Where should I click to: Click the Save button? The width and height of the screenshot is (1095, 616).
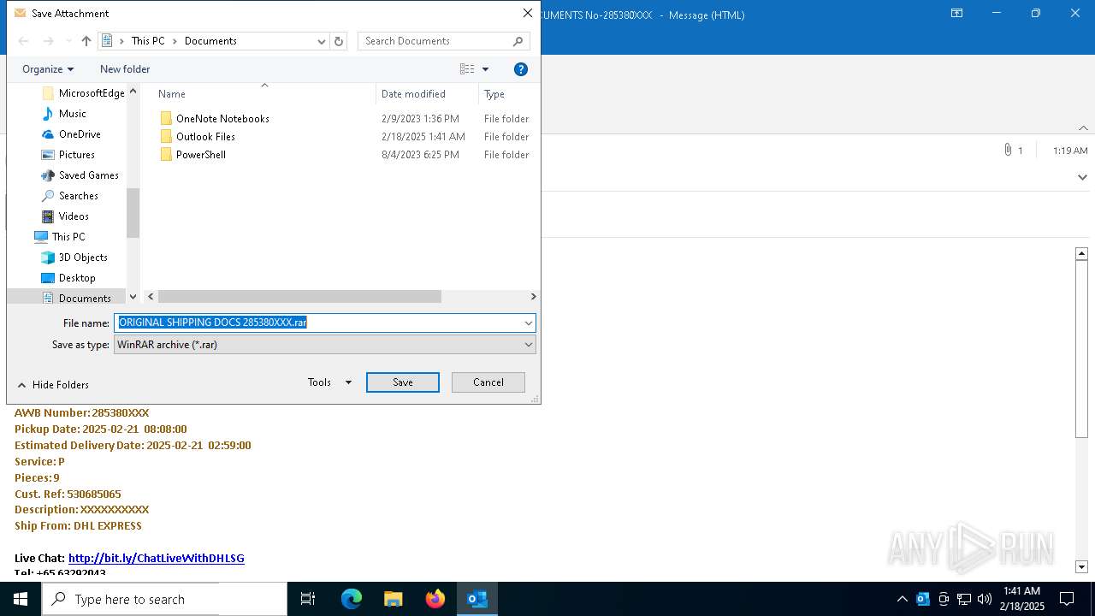pyautogui.click(x=403, y=382)
